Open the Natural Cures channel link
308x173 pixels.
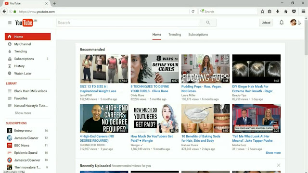190,145
